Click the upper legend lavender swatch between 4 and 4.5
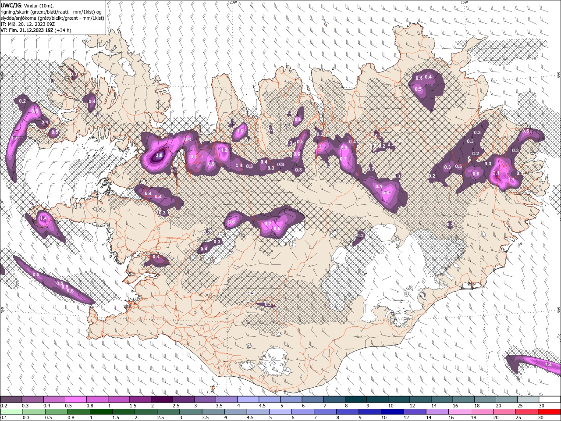The width and height of the screenshot is (561, 421). click(x=248, y=400)
